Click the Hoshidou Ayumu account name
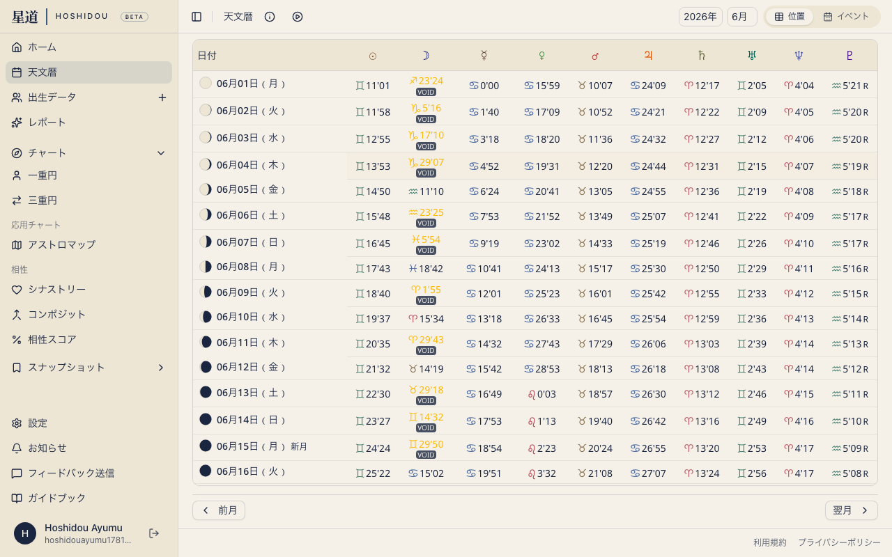Viewport: 892px width, 557px height. click(x=84, y=528)
